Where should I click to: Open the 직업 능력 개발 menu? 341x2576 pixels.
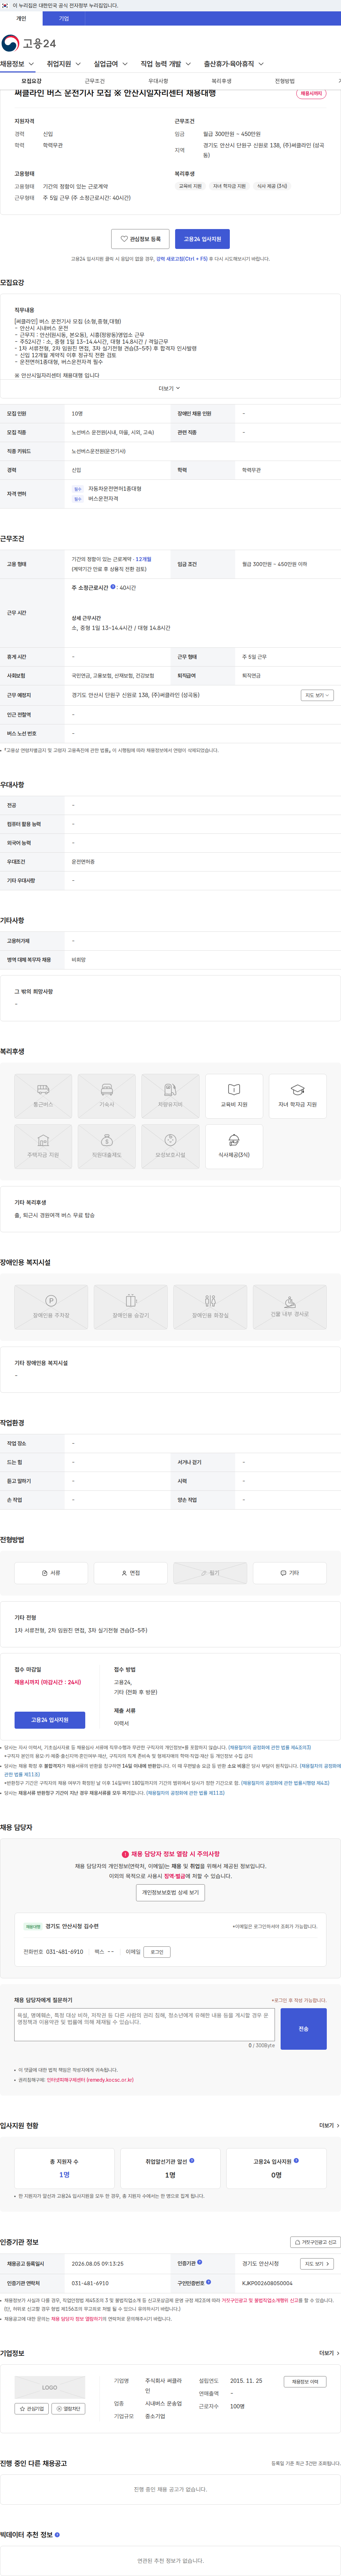(165, 64)
